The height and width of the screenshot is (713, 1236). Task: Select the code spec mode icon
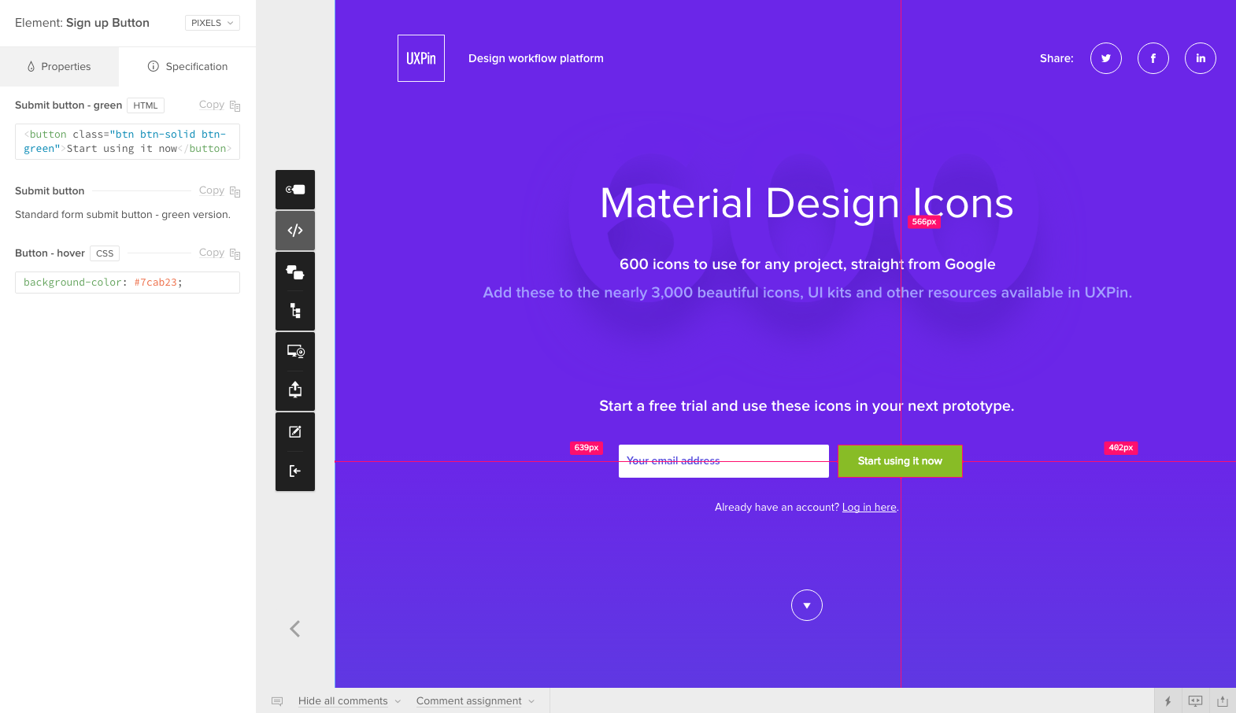[x=295, y=231]
